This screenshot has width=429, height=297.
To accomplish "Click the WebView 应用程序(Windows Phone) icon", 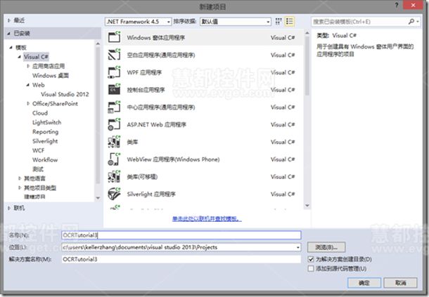I will point(114,159).
